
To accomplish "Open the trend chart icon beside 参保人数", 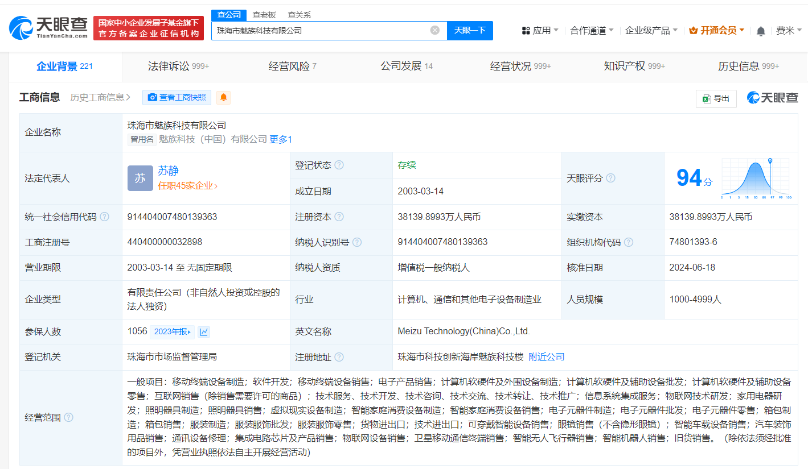I will click(204, 331).
